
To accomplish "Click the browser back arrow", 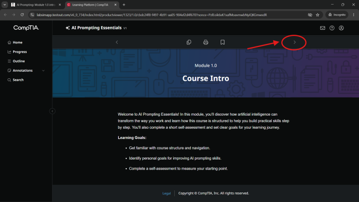I will 5,15.
